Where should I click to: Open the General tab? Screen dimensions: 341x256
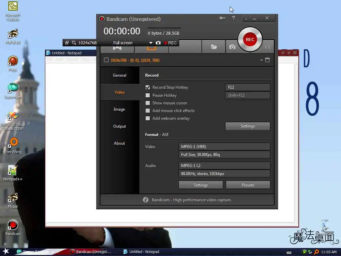point(120,75)
